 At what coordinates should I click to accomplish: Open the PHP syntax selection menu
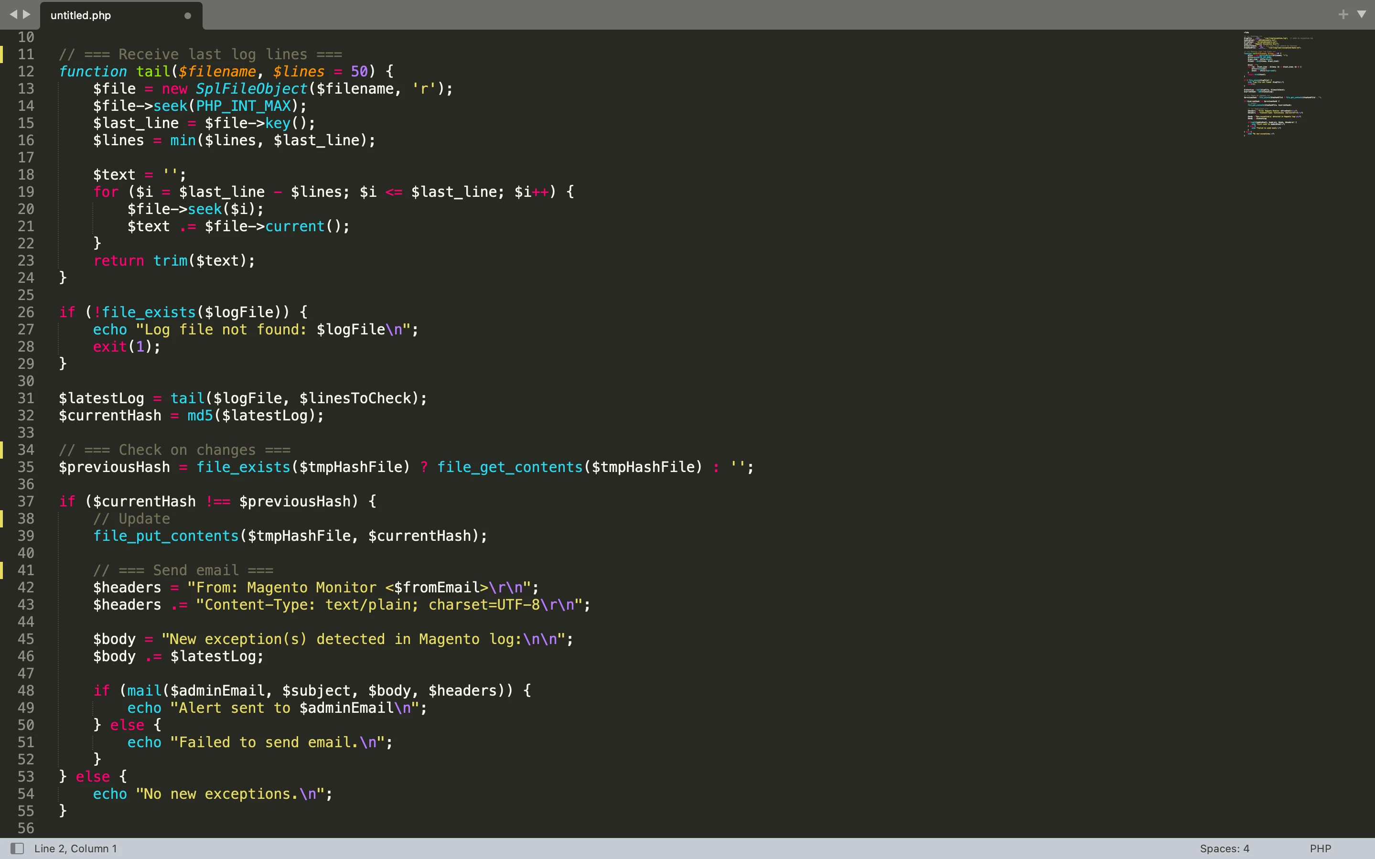pos(1321,848)
